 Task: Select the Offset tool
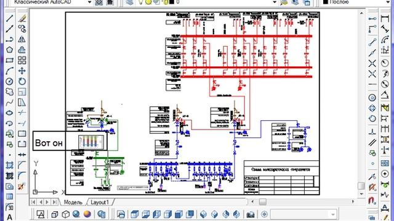22,50
